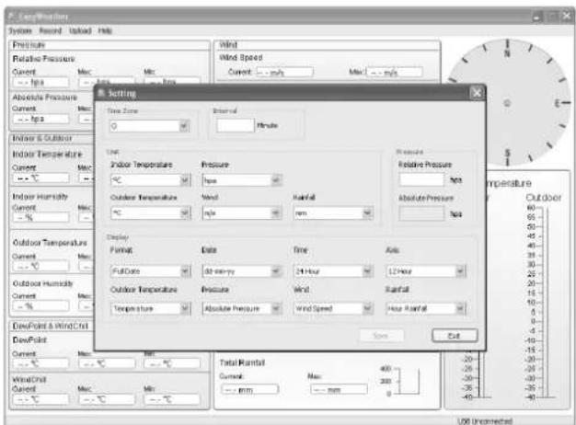Open the System menu

pos(20,31)
